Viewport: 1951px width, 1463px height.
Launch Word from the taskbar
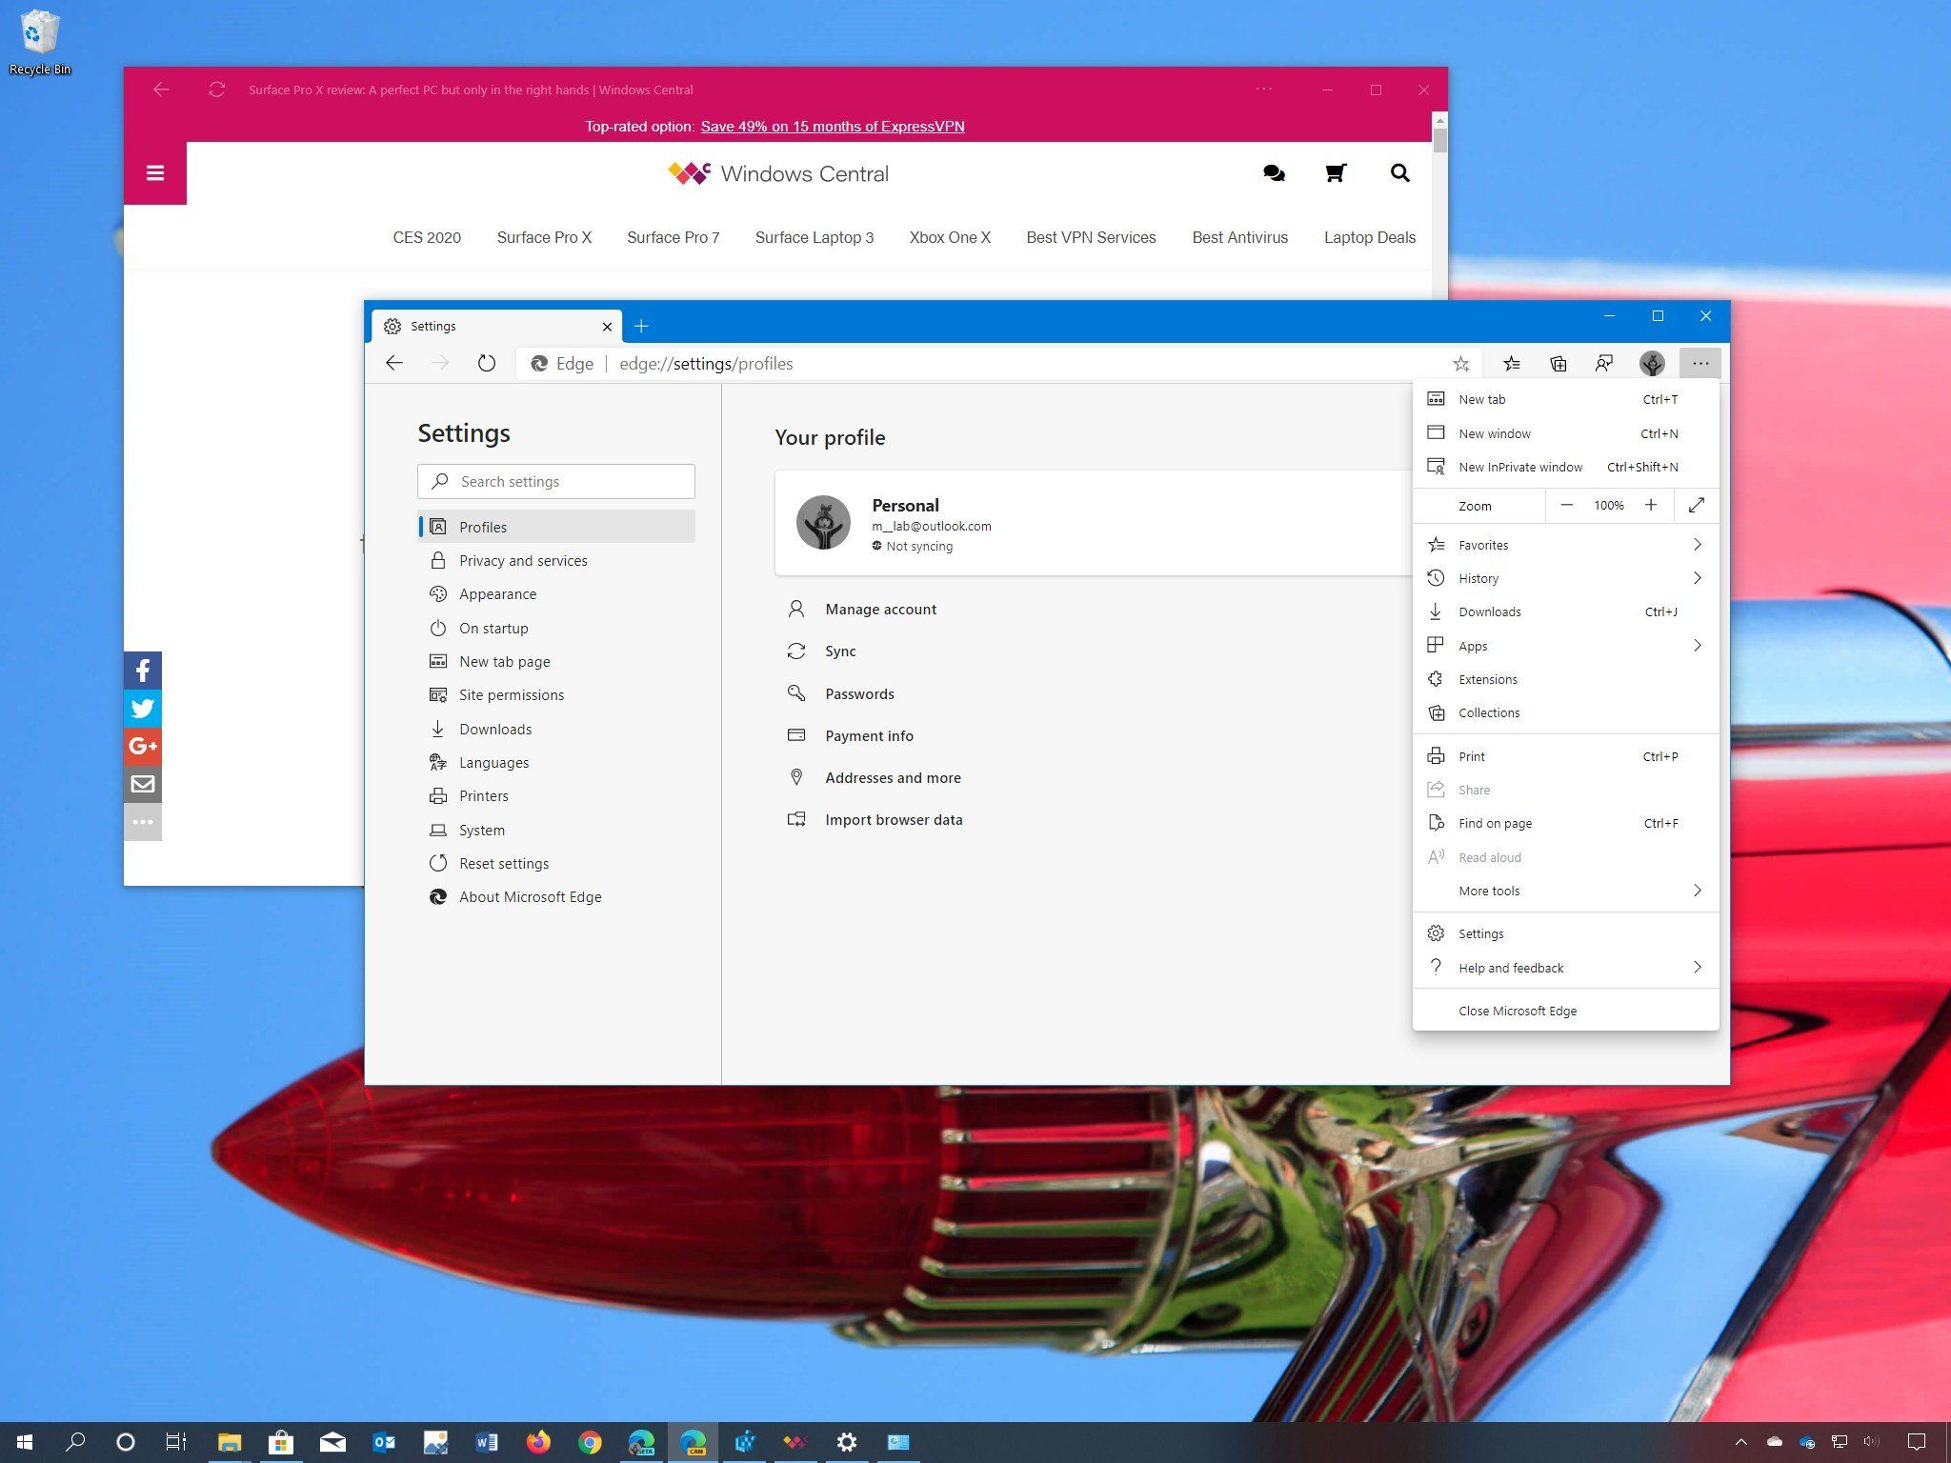click(x=488, y=1442)
